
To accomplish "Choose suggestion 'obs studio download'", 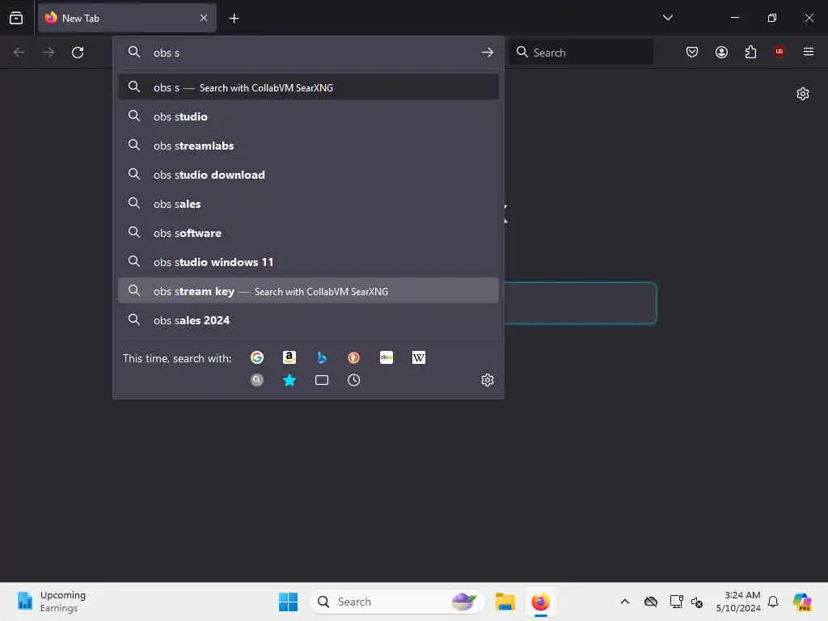I will click(308, 175).
